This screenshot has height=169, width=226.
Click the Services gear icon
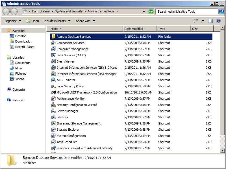53,117
